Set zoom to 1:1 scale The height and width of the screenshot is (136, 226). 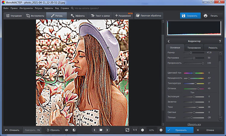point(135,130)
